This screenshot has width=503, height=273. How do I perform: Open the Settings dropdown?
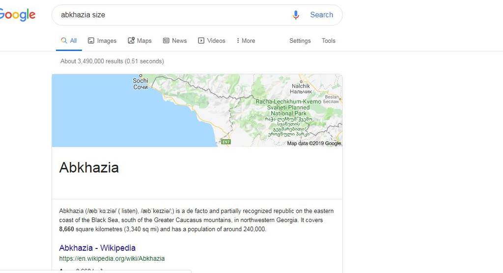300,41
